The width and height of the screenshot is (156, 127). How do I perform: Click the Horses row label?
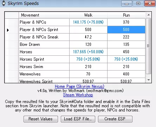[44, 52]
